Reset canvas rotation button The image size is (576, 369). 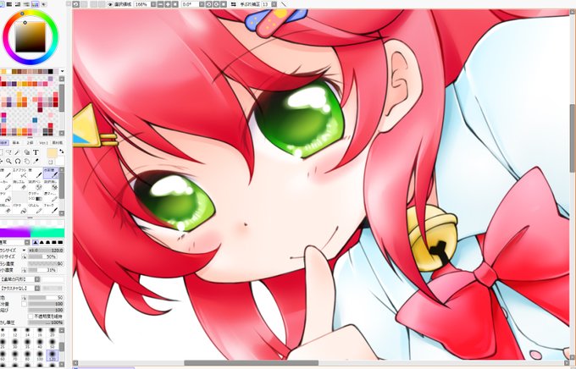224,4
